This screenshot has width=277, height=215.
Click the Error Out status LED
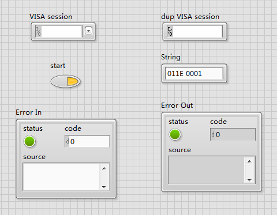(x=175, y=134)
